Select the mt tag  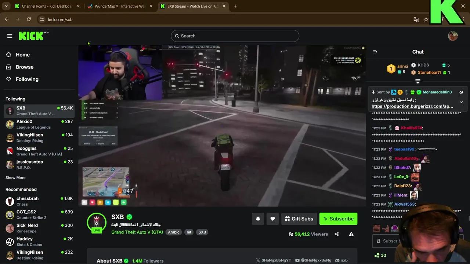(x=189, y=232)
